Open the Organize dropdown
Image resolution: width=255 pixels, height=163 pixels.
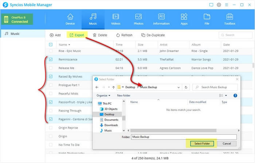point(103,95)
